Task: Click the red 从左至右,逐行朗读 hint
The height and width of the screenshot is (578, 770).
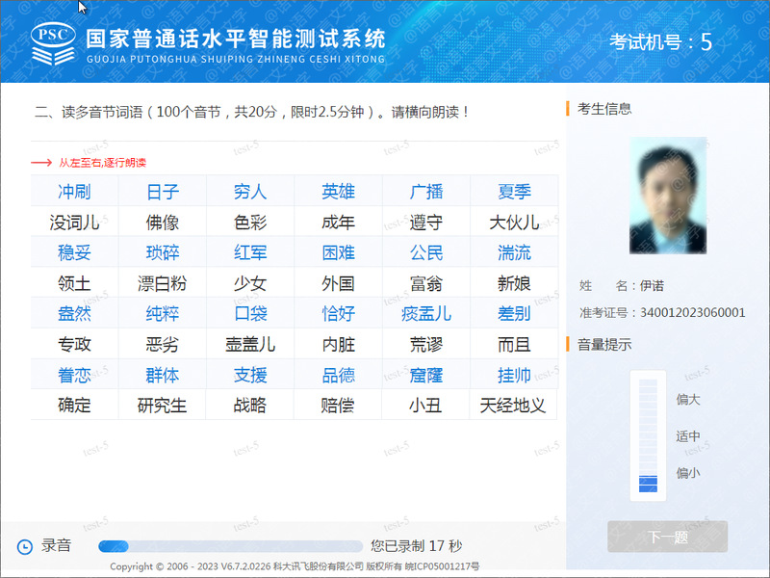Action: coord(103,163)
